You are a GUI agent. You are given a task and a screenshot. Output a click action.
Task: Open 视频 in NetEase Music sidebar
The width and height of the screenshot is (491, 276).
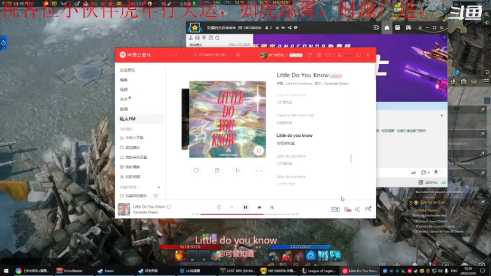(x=124, y=90)
